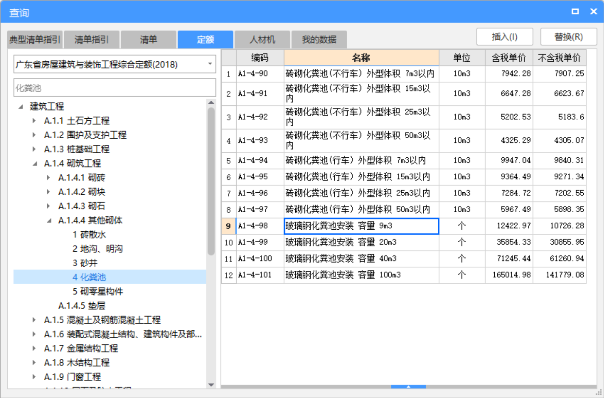The height and width of the screenshot is (398, 604).
Task: Expand A.1.5 混凝土及钢筋混凝土工程 node
Action: point(34,320)
